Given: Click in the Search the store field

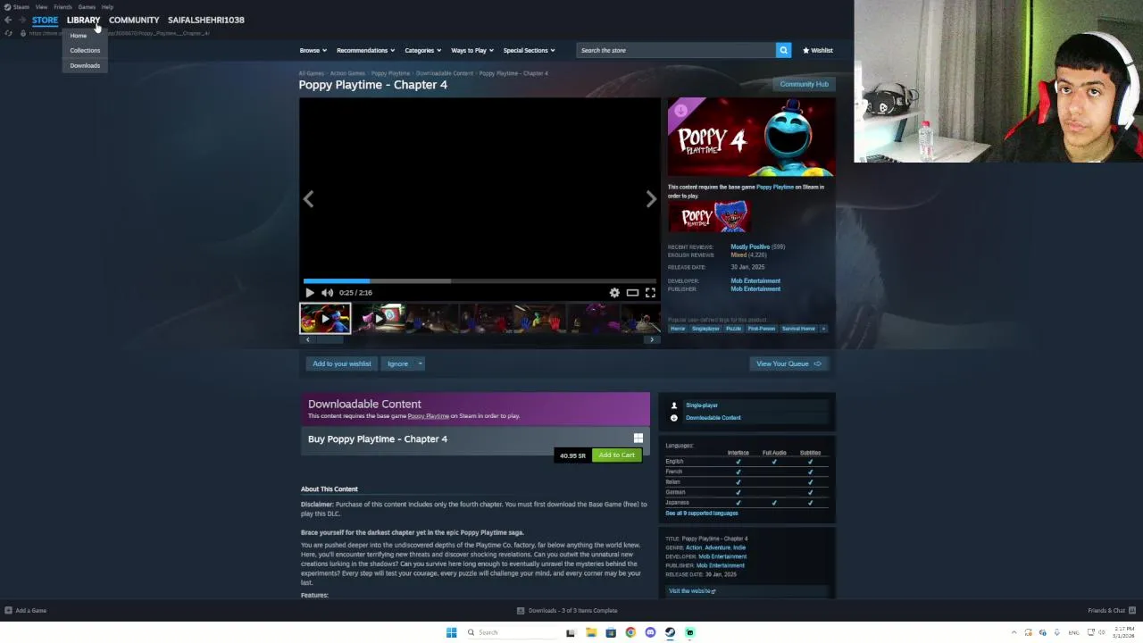Looking at the screenshot, I should pos(675,50).
